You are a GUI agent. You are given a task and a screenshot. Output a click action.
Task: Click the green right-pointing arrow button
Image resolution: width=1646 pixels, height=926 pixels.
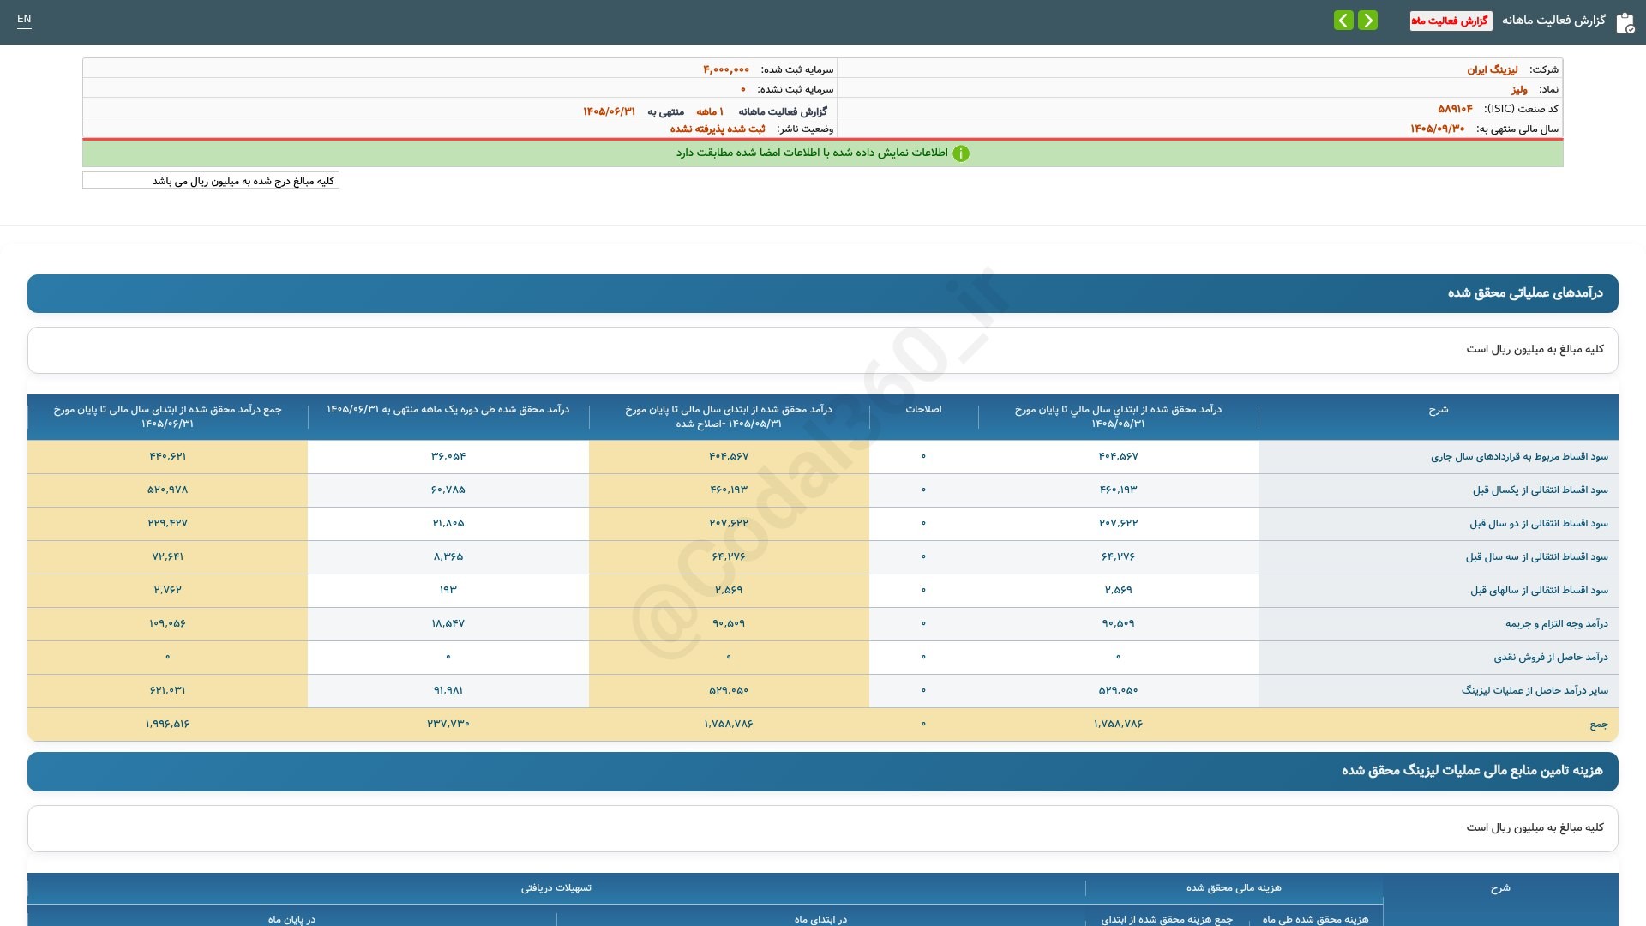pyautogui.click(x=1368, y=20)
